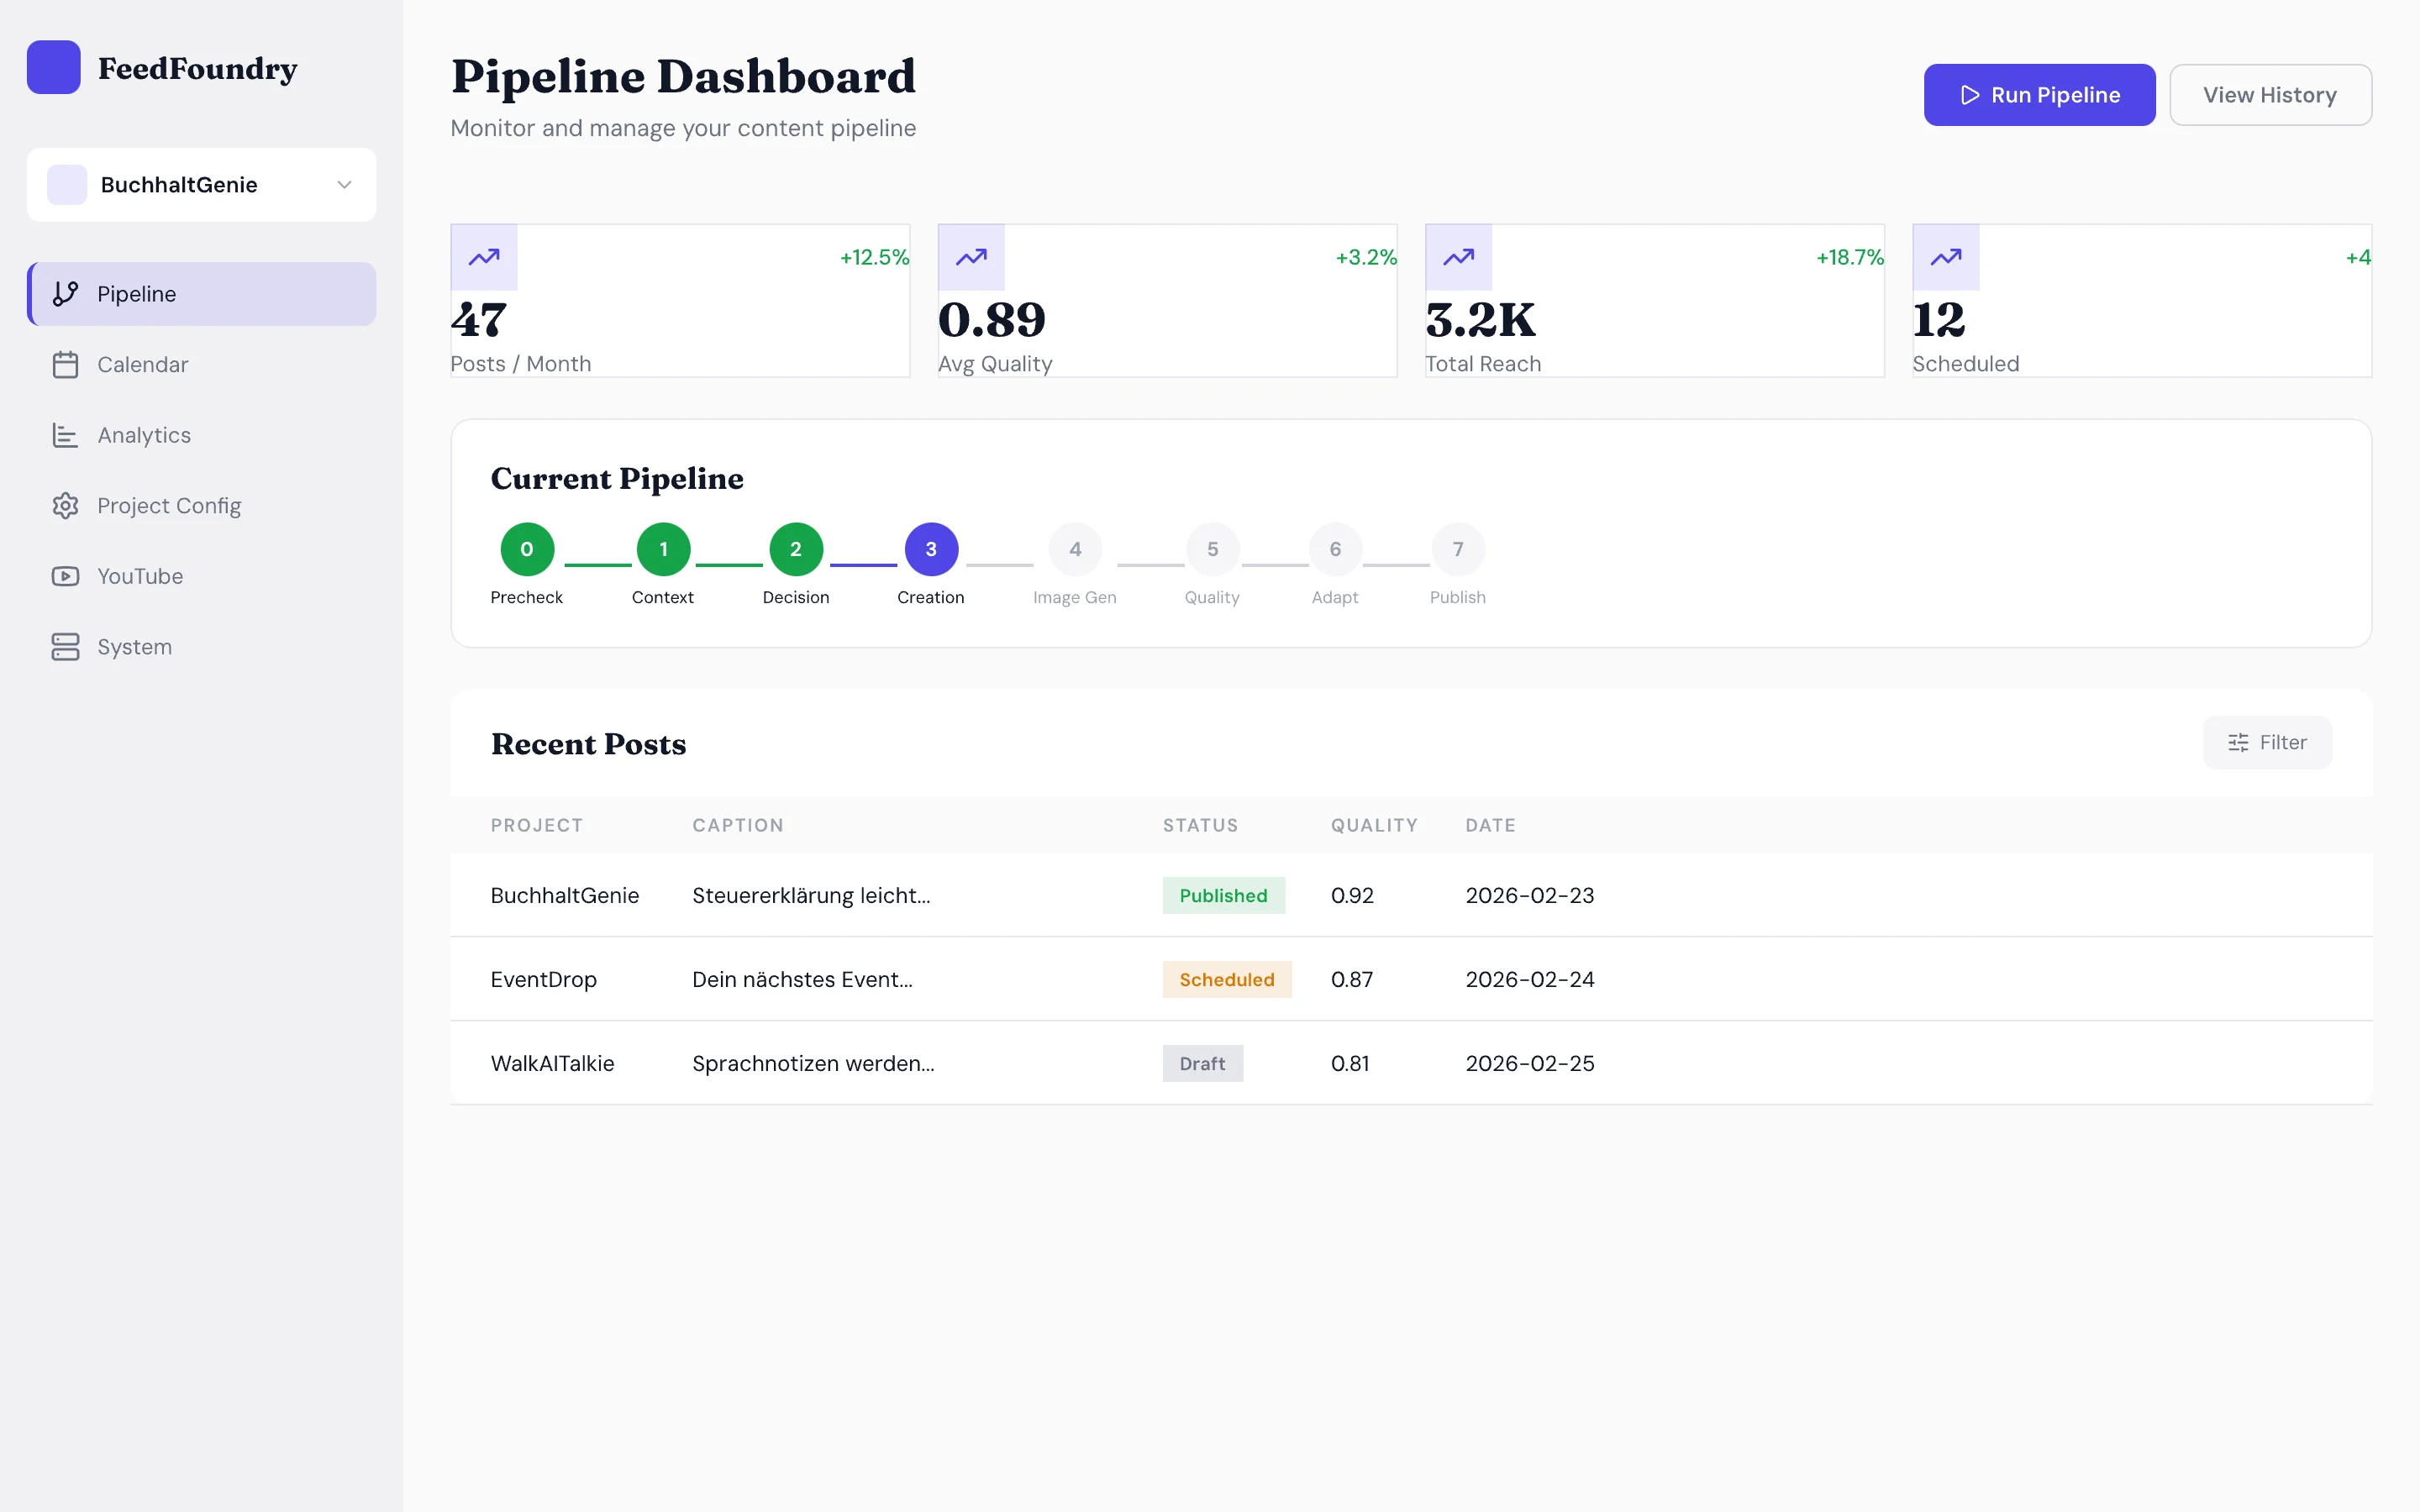Click the YouTube play icon in sidebar
Viewport: 2420px width, 1512px height.
65,576
